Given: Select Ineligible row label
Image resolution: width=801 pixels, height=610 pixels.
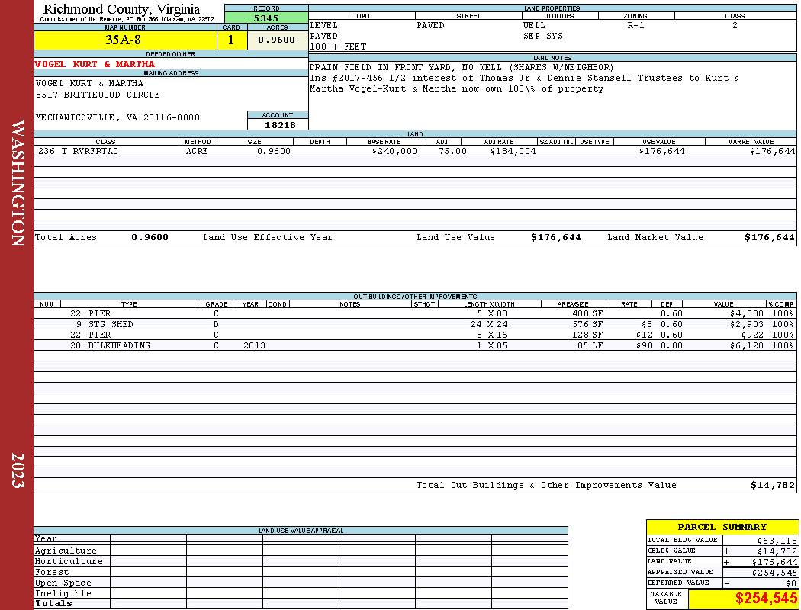Looking at the screenshot, I should pos(63,594).
